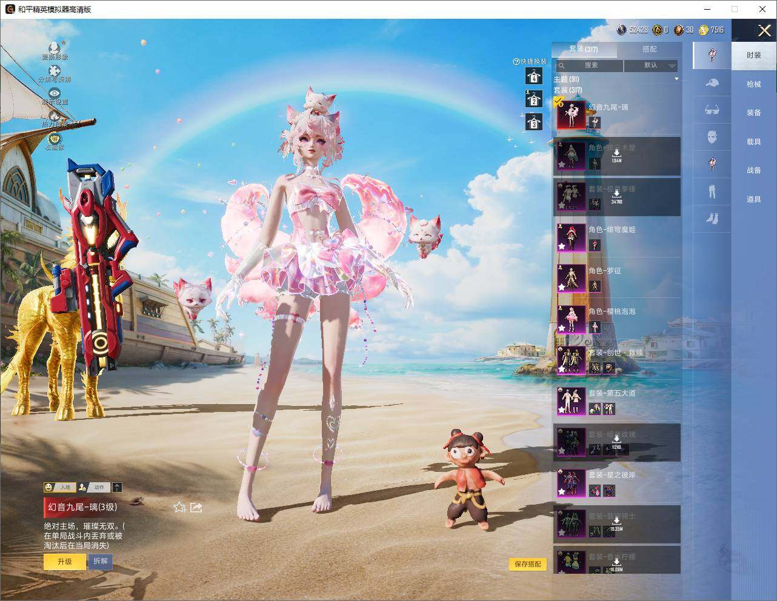
Task: Click the blue 拆解 dismantle button
Action: 101,562
